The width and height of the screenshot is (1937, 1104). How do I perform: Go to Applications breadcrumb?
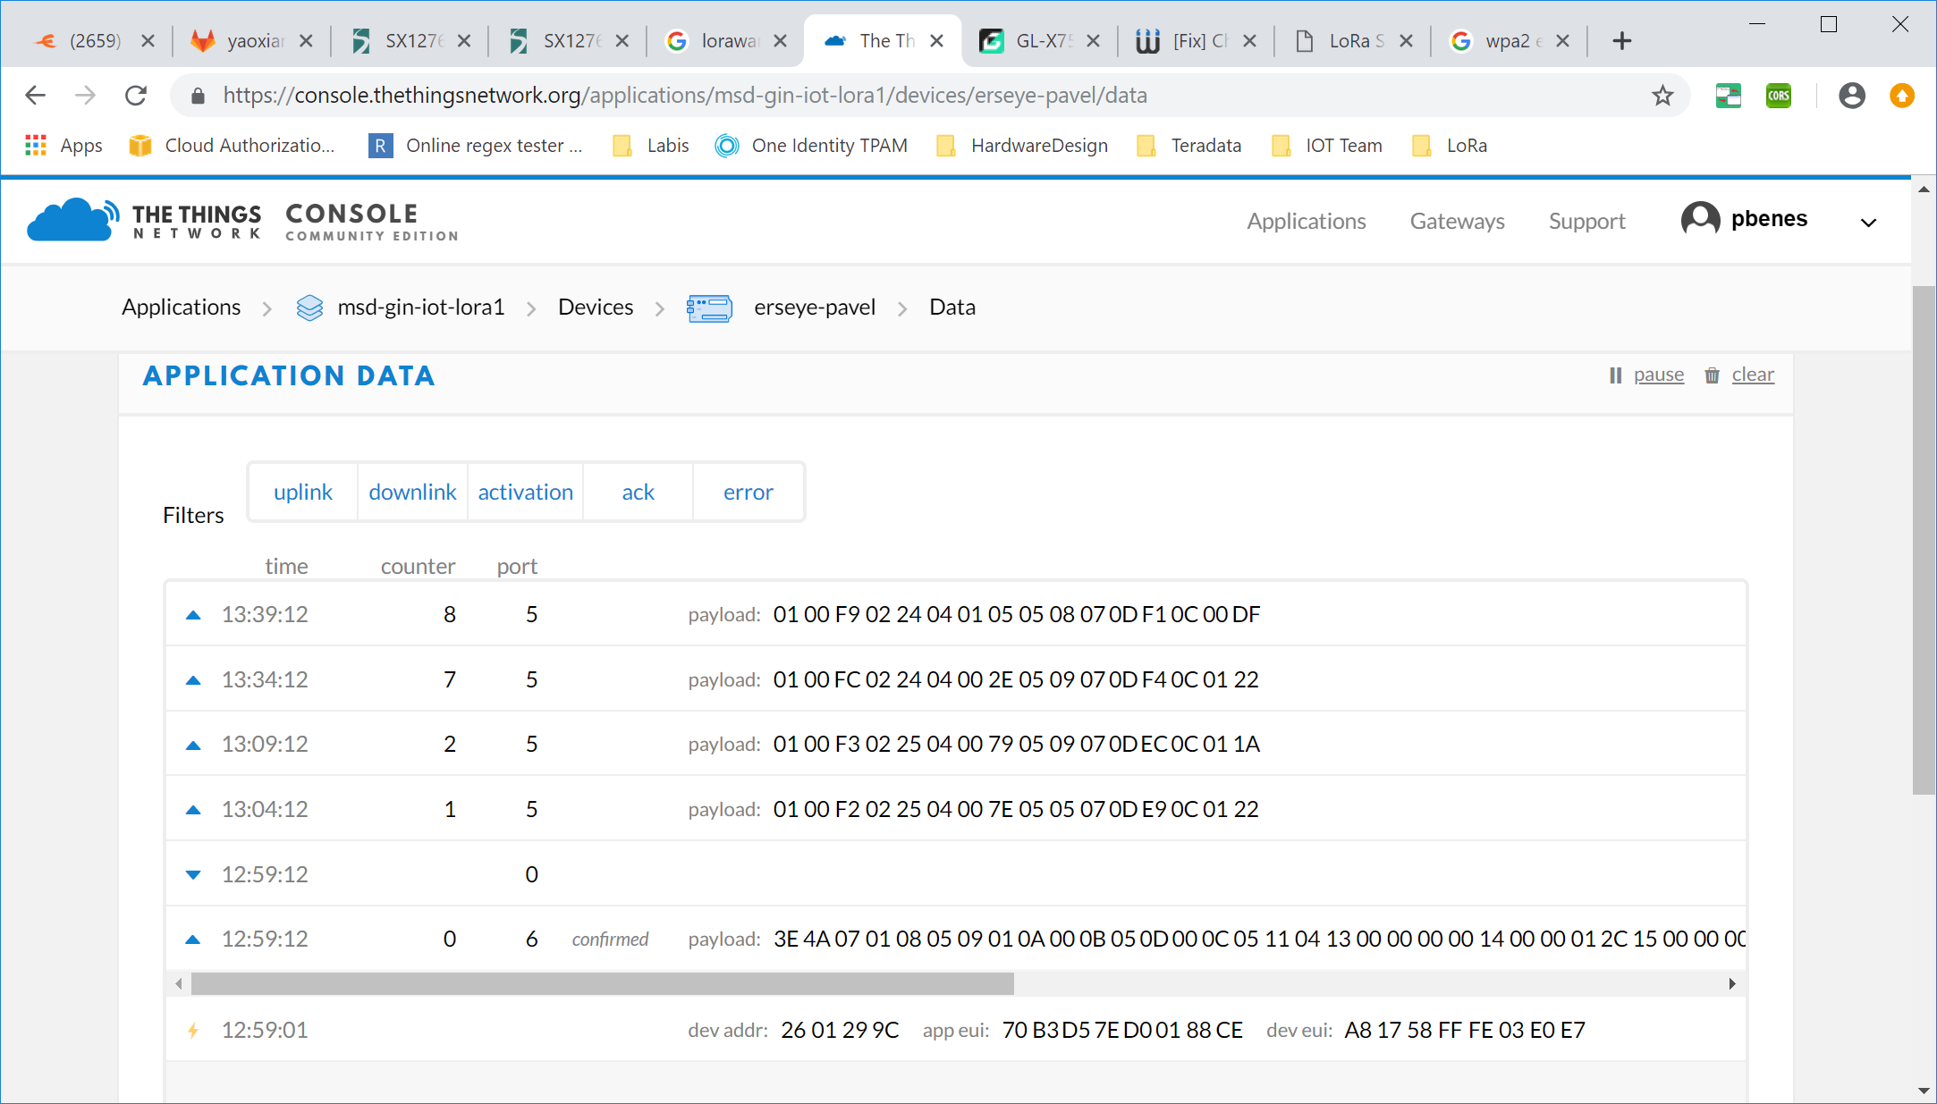click(x=181, y=308)
